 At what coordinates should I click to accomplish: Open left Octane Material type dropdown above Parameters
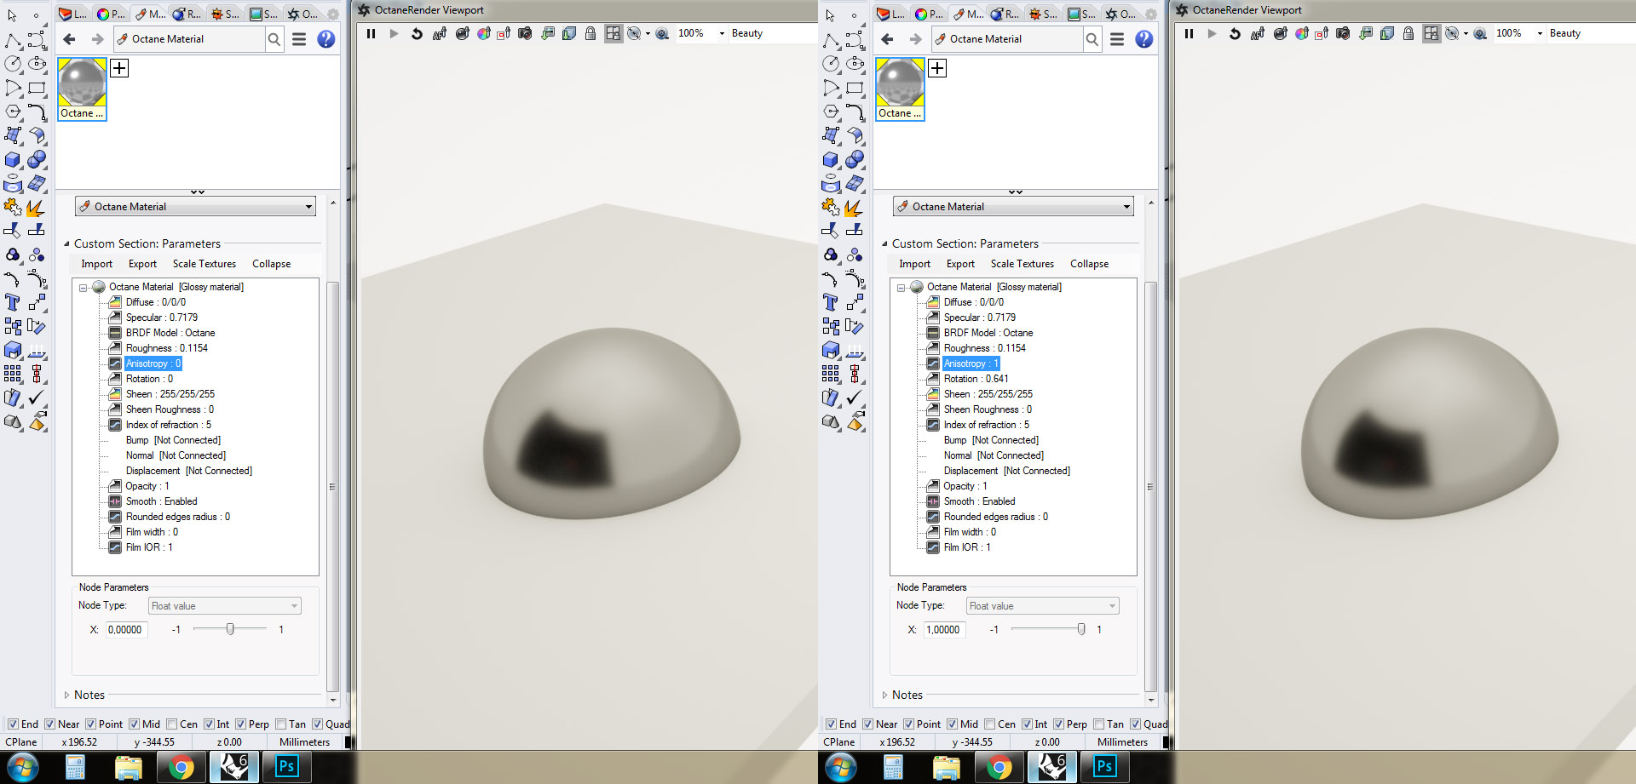pos(195,207)
